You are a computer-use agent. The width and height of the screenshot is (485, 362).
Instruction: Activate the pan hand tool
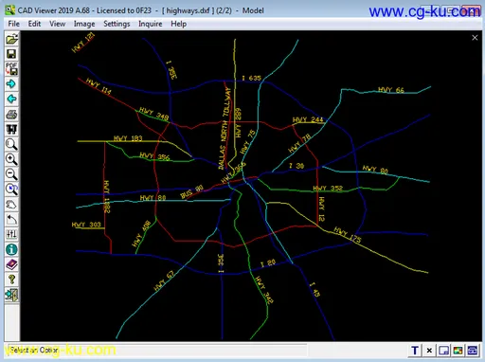[x=11, y=205]
